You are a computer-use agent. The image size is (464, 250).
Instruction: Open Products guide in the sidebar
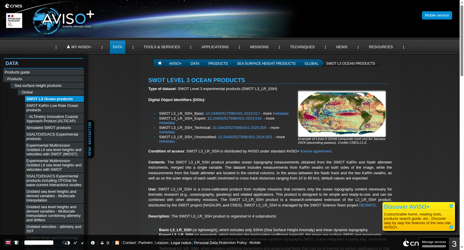coord(43,72)
